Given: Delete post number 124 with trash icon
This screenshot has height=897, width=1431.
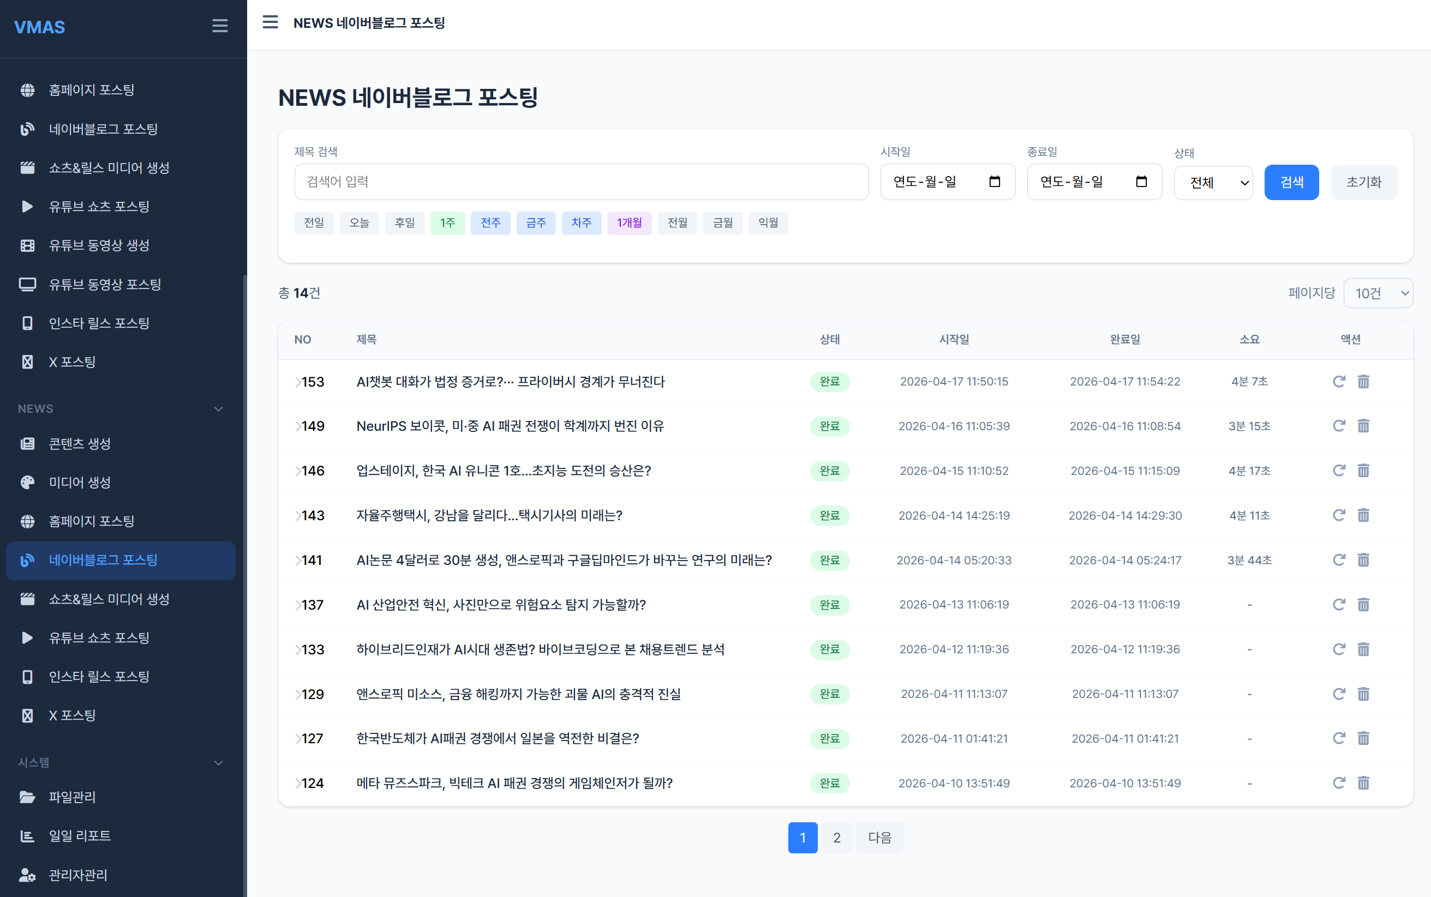Looking at the screenshot, I should point(1363,783).
